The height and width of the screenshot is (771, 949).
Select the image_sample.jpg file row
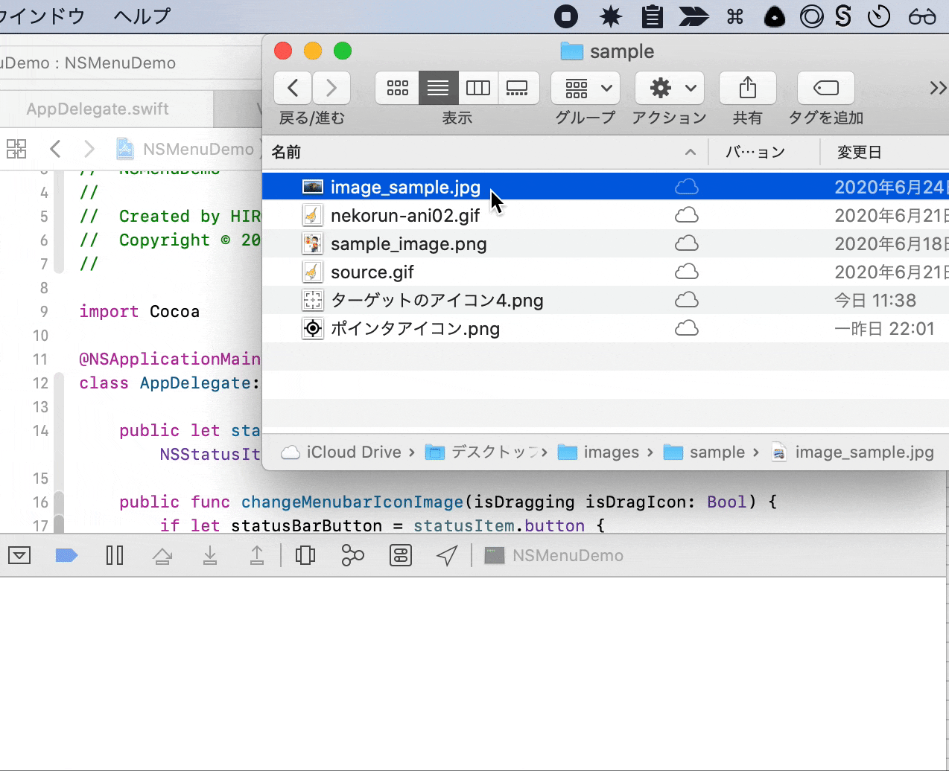click(x=606, y=187)
